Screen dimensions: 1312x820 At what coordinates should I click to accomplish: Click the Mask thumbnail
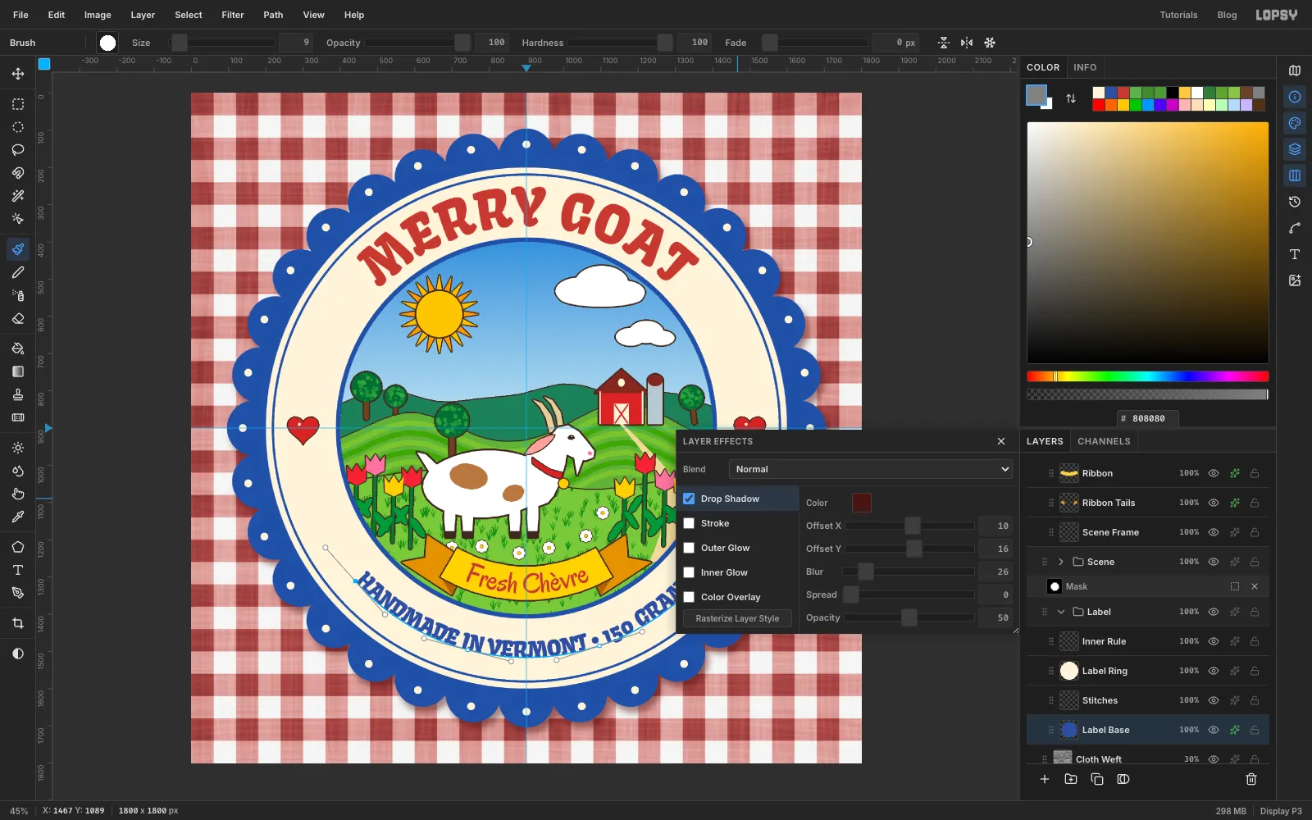click(x=1055, y=586)
